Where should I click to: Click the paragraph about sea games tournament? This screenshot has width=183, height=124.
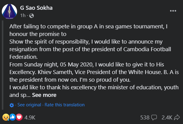click(89, 30)
